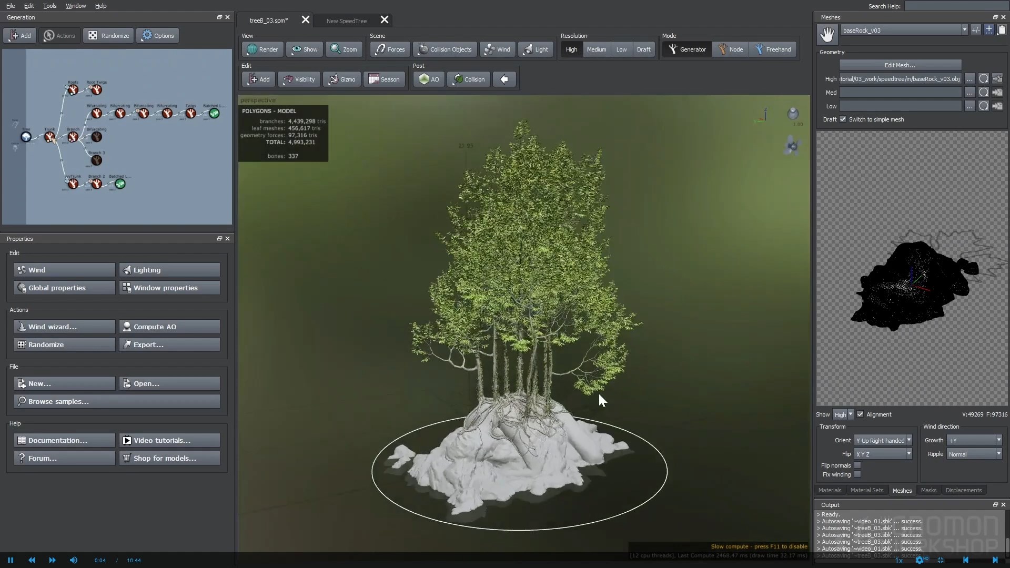Set Resolution to Medium
1010x568 pixels.
click(x=597, y=49)
